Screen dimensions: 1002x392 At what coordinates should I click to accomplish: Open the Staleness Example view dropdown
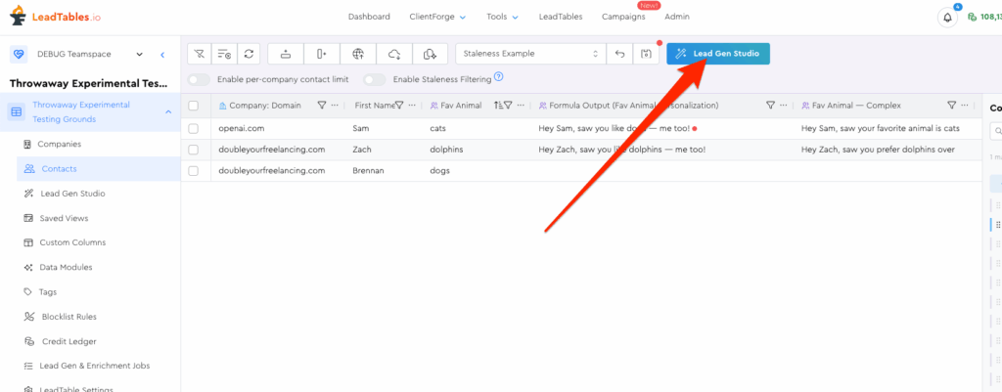(x=529, y=54)
